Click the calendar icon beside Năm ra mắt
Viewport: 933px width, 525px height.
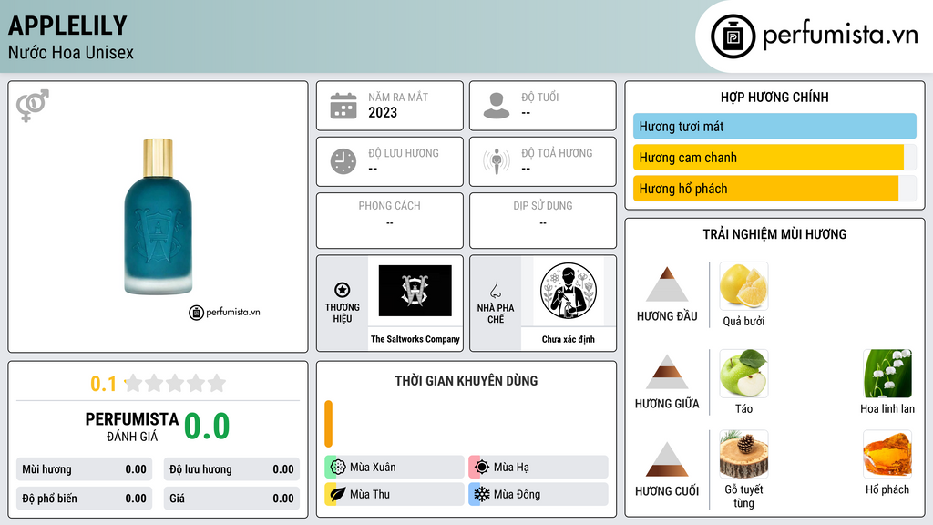tap(343, 106)
